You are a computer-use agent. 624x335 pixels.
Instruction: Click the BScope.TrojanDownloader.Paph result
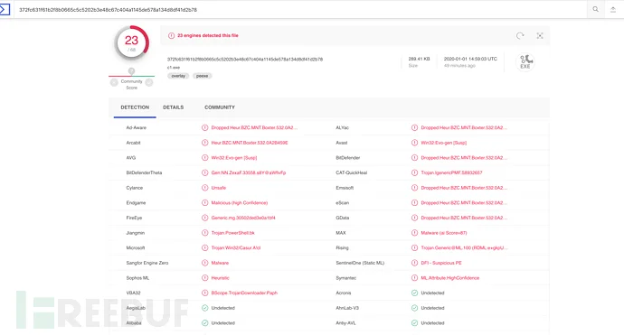pos(244,293)
